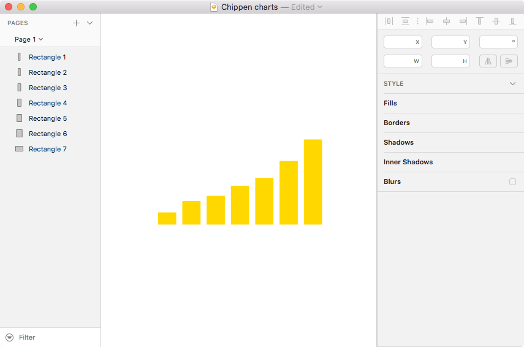Align layers to the top edge
The width and height of the screenshot is (524, 347).
point(479,21)
